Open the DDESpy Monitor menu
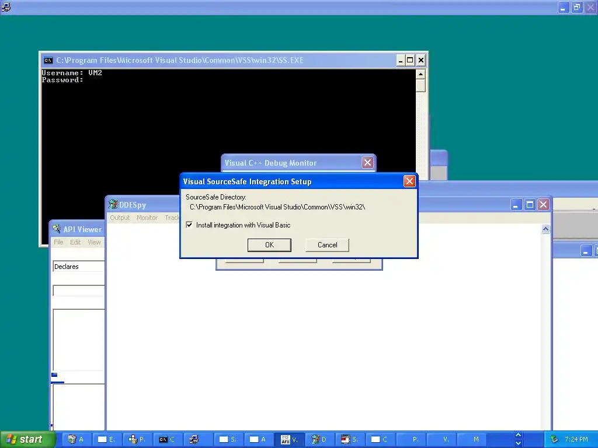Screen dimensions: 598x448 (147, 218)
